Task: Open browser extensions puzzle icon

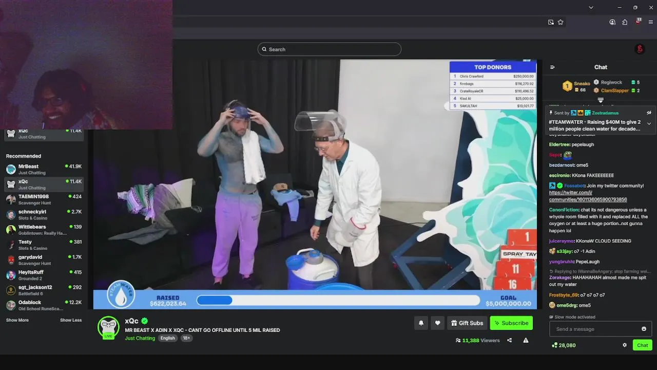Action: 625,22
